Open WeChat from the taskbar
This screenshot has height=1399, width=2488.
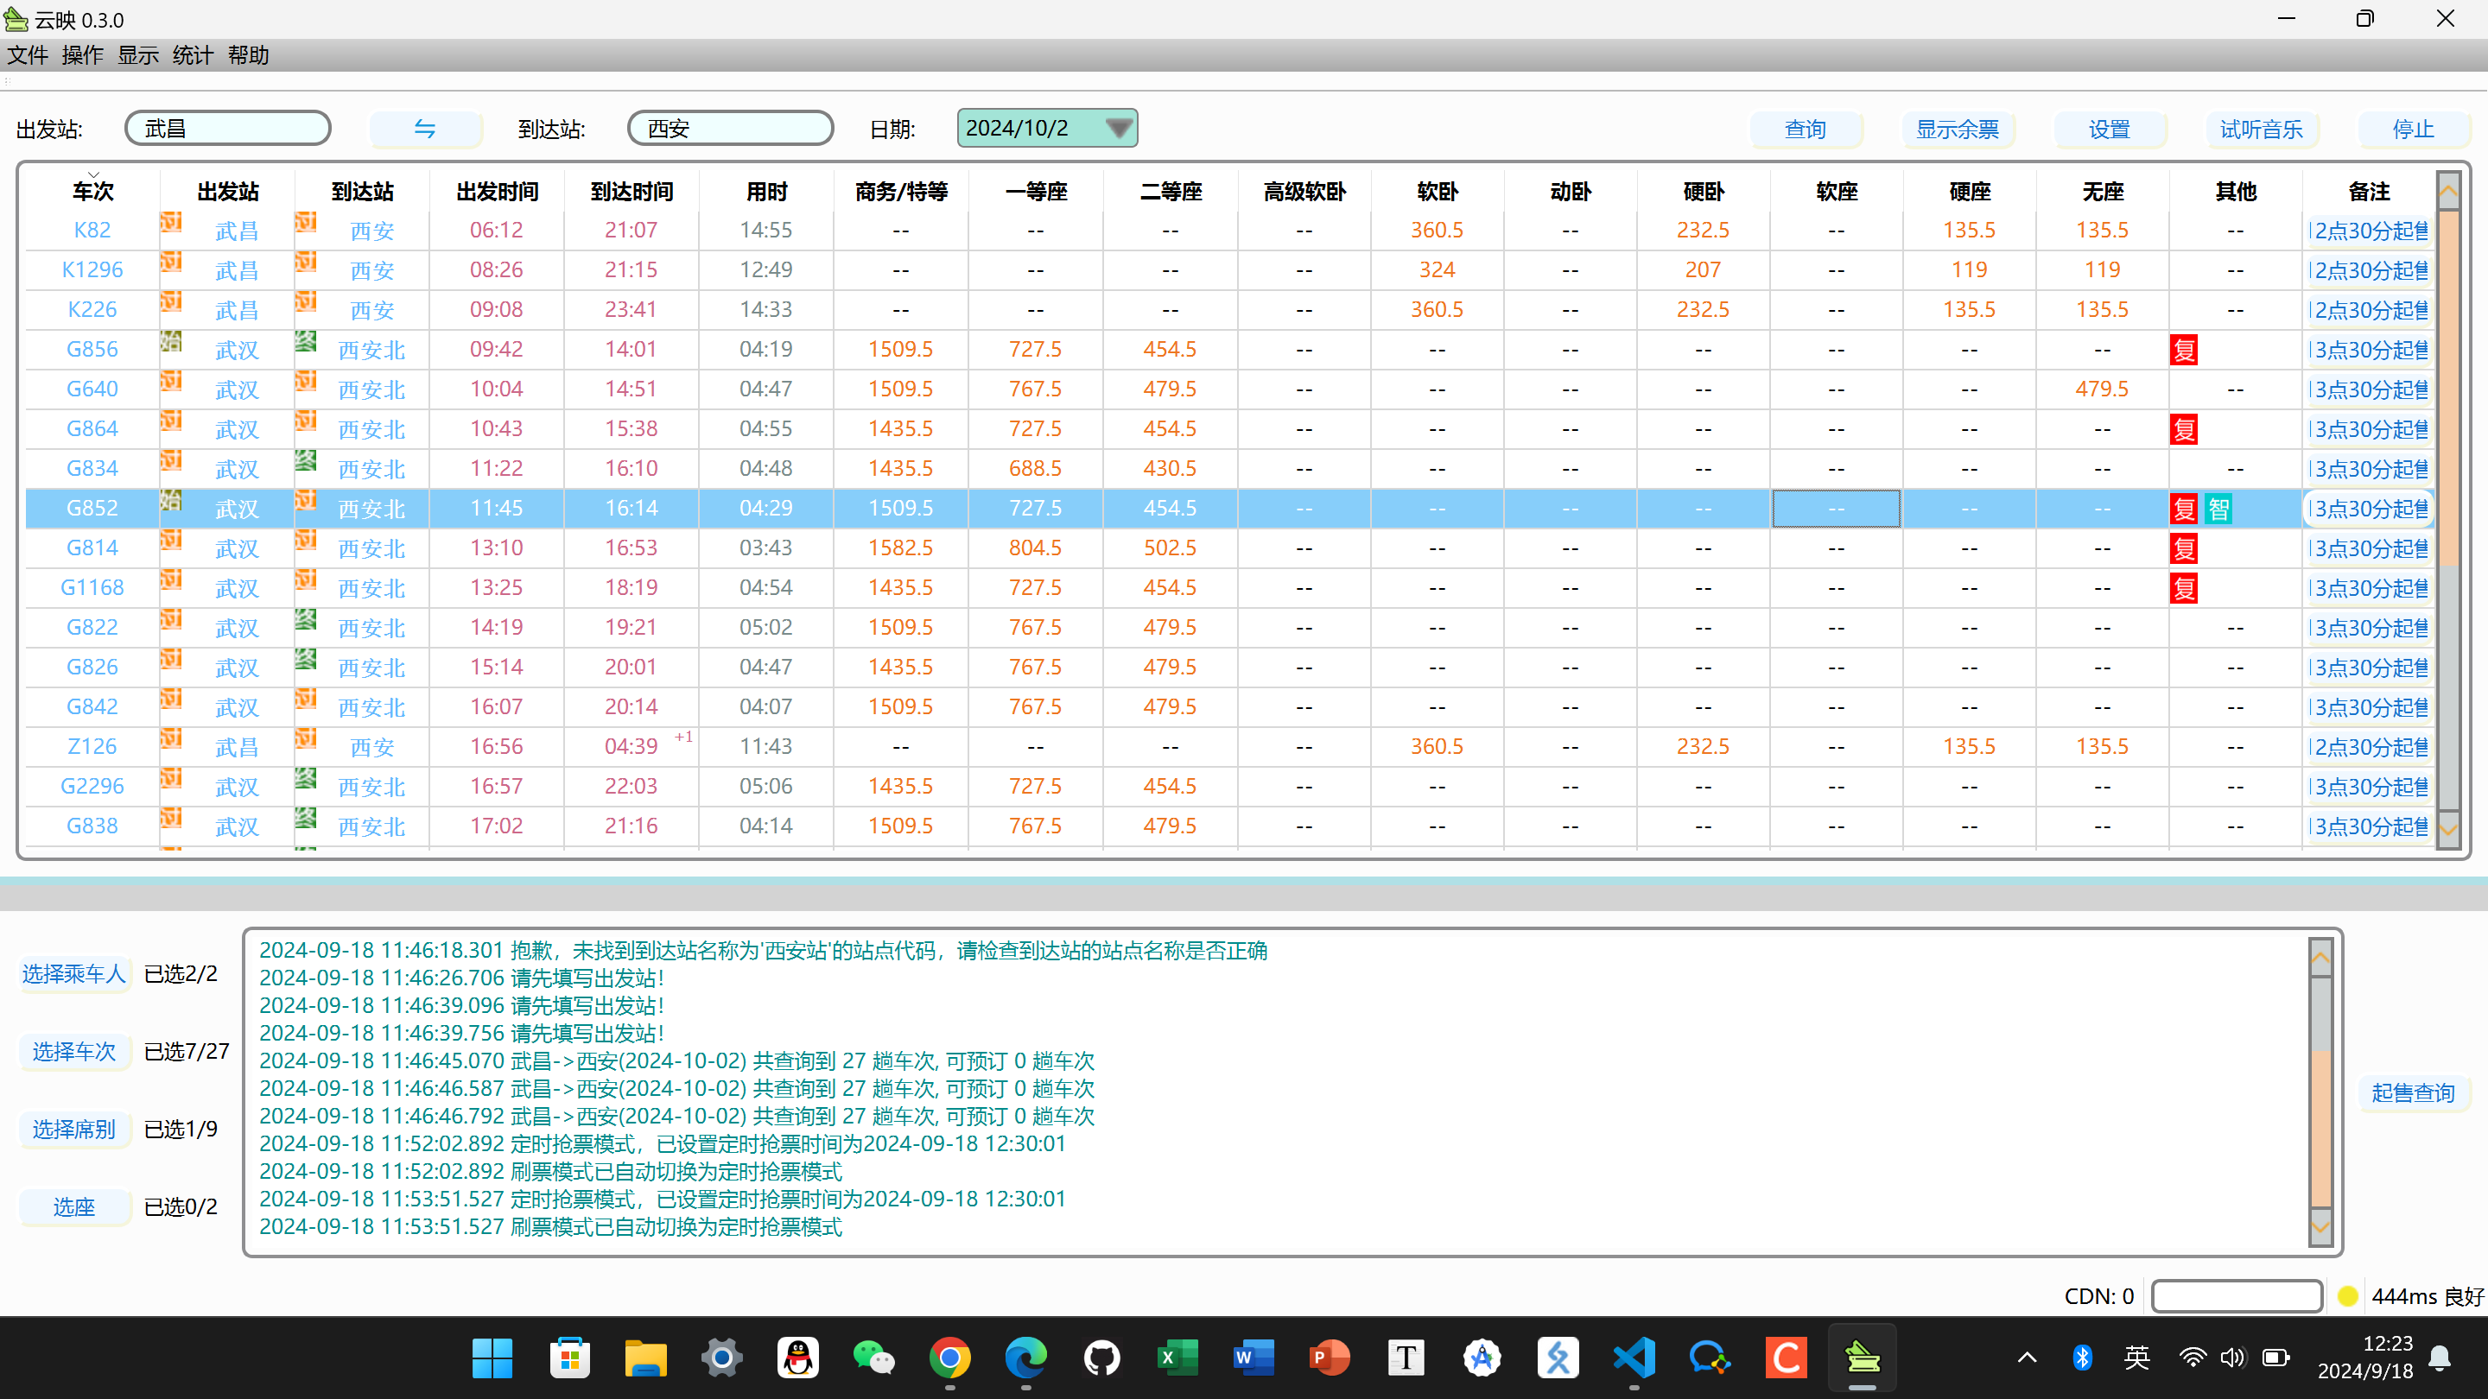873,1358
